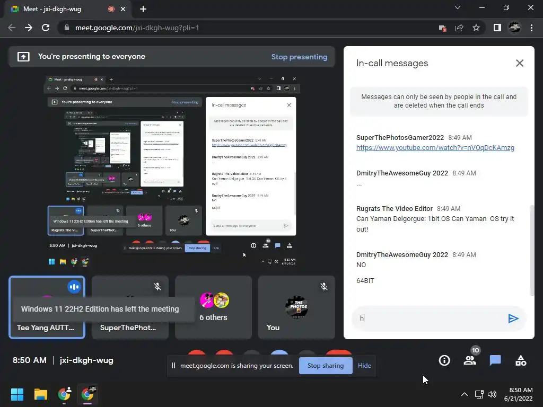543x407 pixels.
Task: Select SuperThePhot... participant tile
Action: (130, 307)
